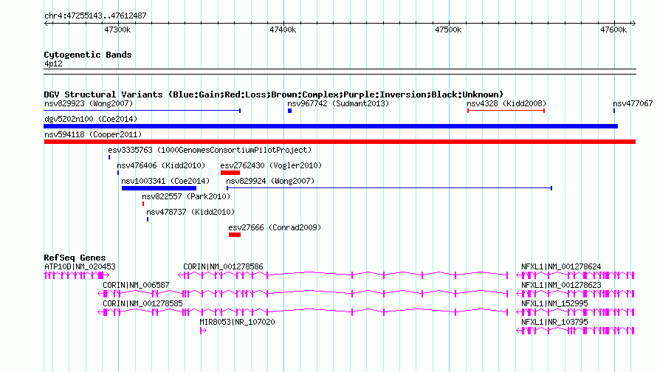This screenshot has width=657, height=372.
Task: Click the ruler's left end arrow
Action: click(x=46, y=23)
